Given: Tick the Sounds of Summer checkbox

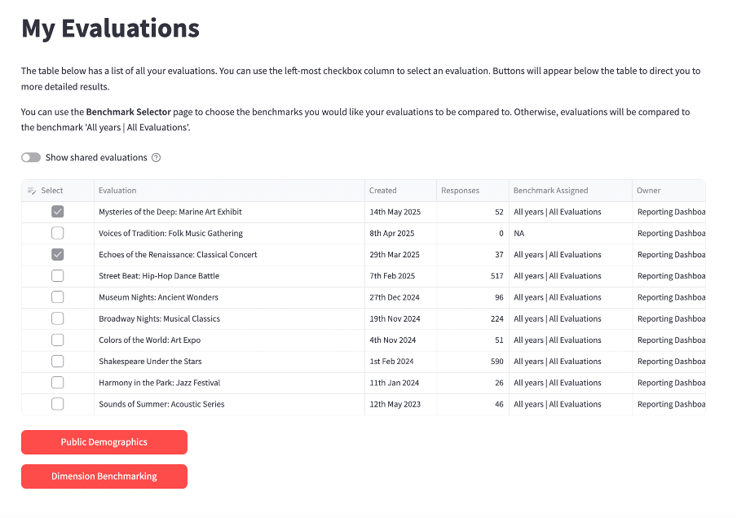Looking at the screenshot, I should pos(58,404).
